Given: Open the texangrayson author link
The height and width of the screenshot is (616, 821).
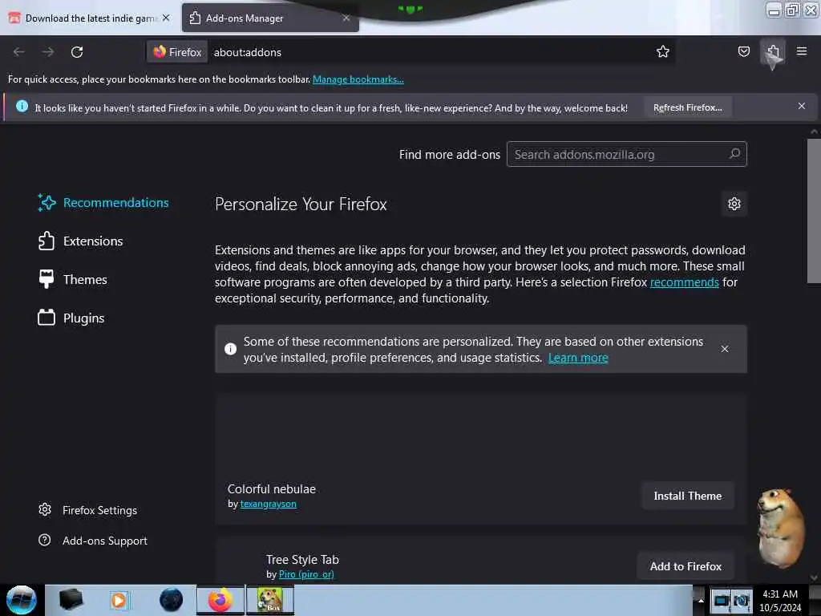Looking at the screenshot, I should [268, 504].
